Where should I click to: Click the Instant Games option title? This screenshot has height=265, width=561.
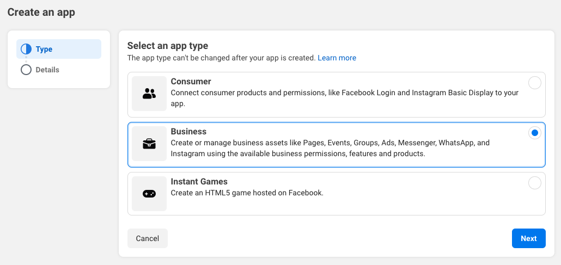[199, 182]
